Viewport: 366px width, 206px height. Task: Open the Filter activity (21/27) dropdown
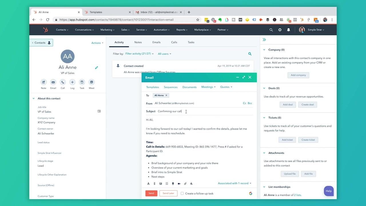point(140,54)
